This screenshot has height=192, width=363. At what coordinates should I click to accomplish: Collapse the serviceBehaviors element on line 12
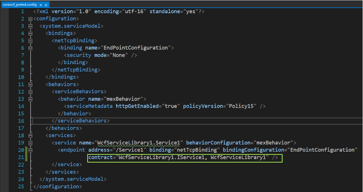point(30,92)
